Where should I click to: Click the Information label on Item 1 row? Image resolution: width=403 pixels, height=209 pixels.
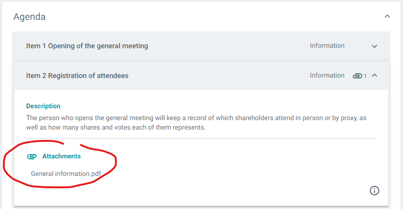tap(327, 45)
